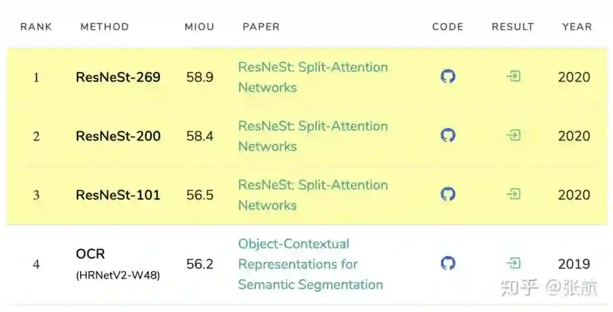Open ResNeSt paper link in rank 1 row
This screenshot has width=613, height=312.
point(313,77)
